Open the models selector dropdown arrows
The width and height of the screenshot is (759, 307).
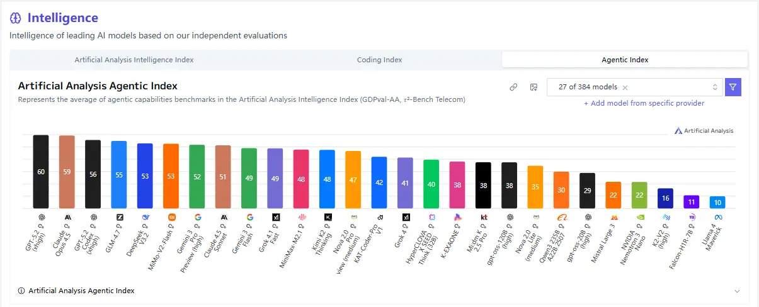(715, 87)
